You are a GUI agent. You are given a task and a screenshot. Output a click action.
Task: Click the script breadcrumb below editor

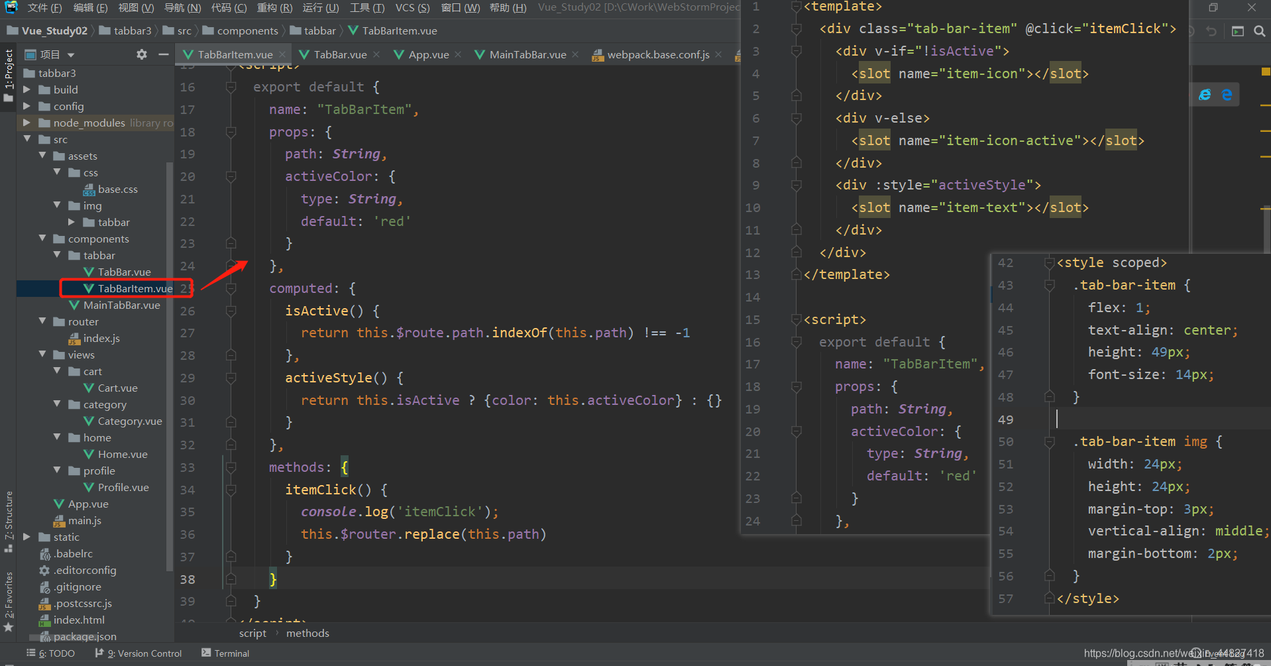pyautogui.click(x=252, y=634)
